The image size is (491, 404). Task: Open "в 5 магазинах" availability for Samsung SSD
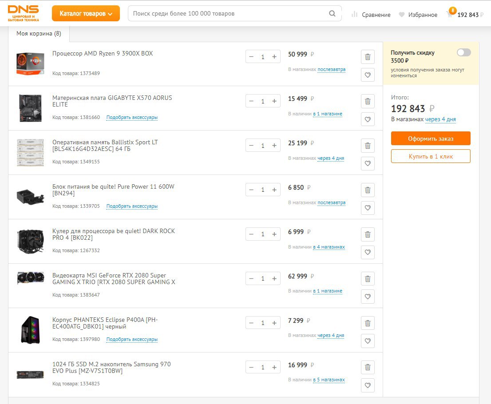(329, 380)
